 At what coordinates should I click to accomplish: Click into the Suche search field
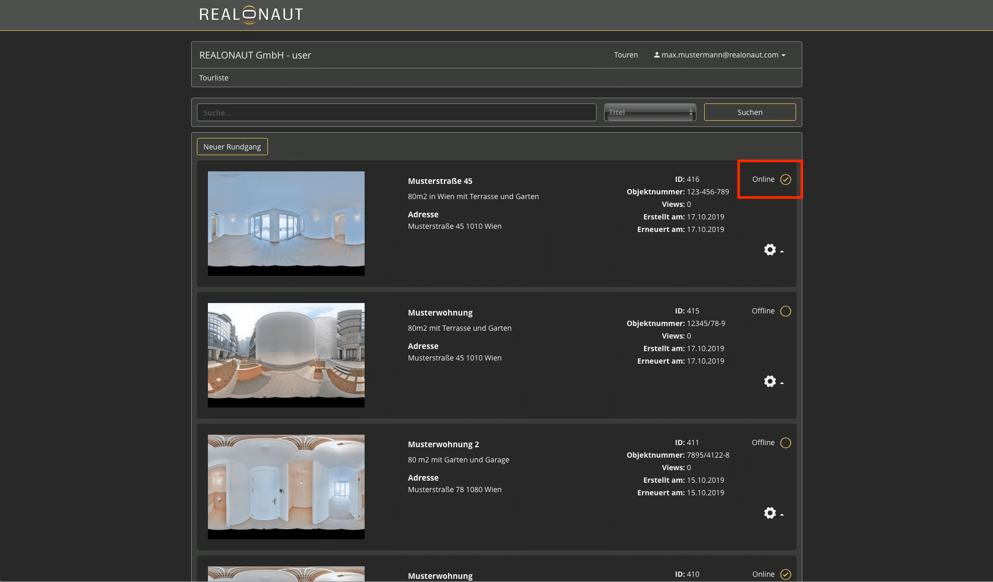396,112
